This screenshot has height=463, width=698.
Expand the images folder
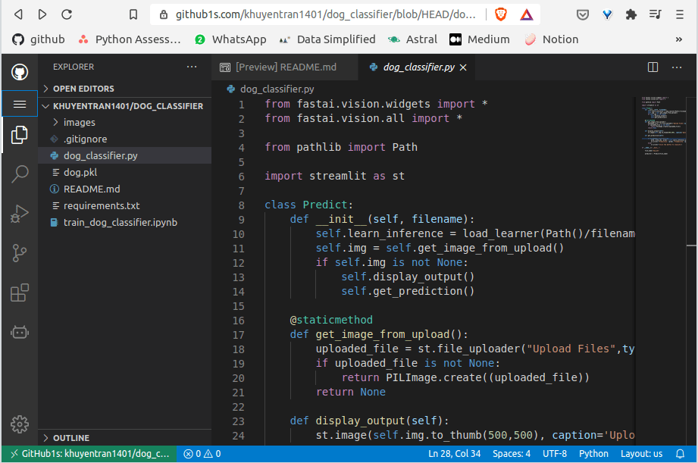tap(79, 122)
